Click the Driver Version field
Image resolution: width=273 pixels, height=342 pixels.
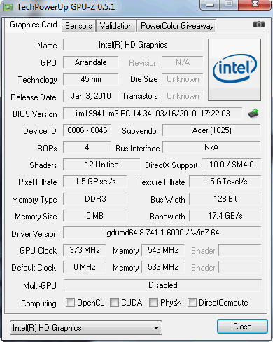[x=162, y=233]
